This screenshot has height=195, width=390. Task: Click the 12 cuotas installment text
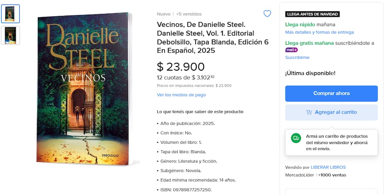point(186,77)
